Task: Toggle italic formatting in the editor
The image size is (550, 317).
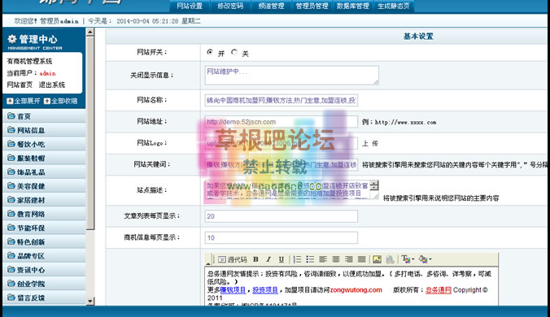Action: pyautogui.click(x=268, y=259)
